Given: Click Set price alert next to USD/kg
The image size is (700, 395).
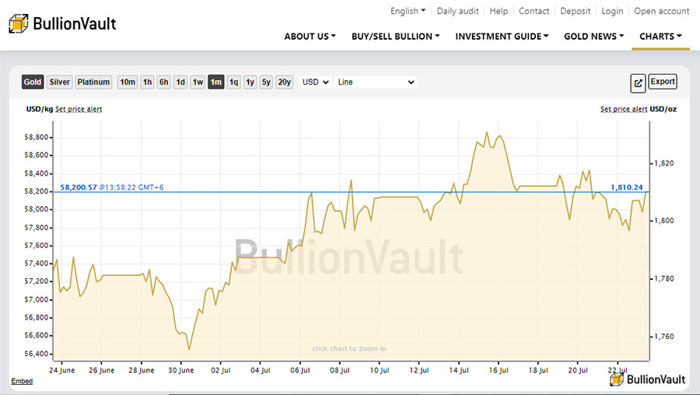Looking at the screenshot, I should pos(79,109).
